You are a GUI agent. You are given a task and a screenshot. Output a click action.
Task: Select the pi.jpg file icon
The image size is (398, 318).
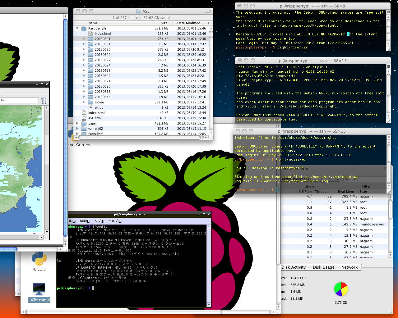click(x=90, y=107)
